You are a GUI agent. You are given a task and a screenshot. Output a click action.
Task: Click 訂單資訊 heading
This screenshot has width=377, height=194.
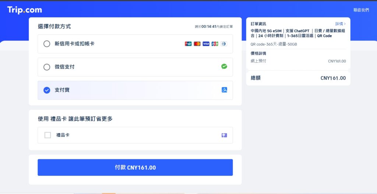258,24
